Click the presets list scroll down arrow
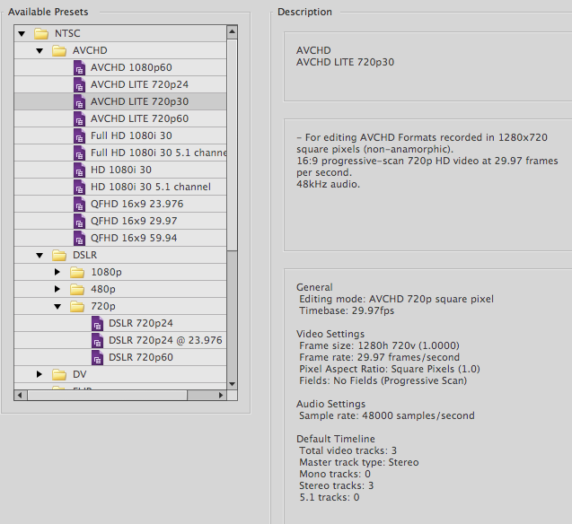The image size is (572, 524). (232, 384)
